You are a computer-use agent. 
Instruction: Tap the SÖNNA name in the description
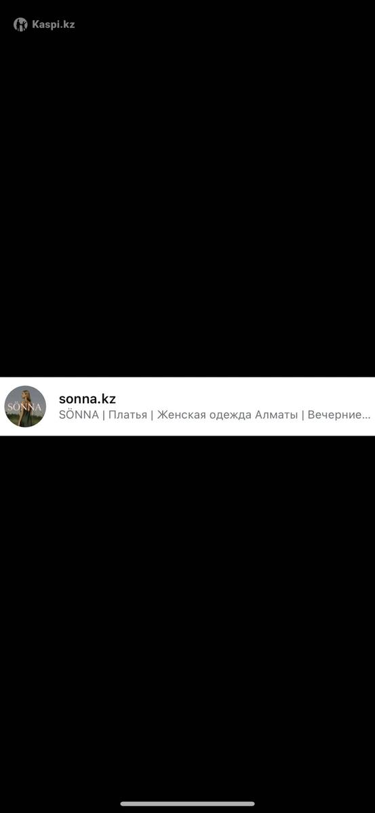coord(79,415)
